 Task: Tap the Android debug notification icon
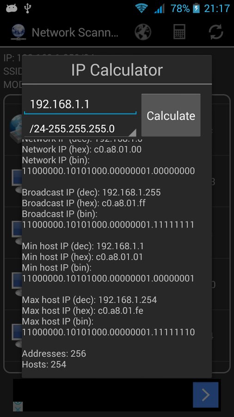(x=12, y=8)
